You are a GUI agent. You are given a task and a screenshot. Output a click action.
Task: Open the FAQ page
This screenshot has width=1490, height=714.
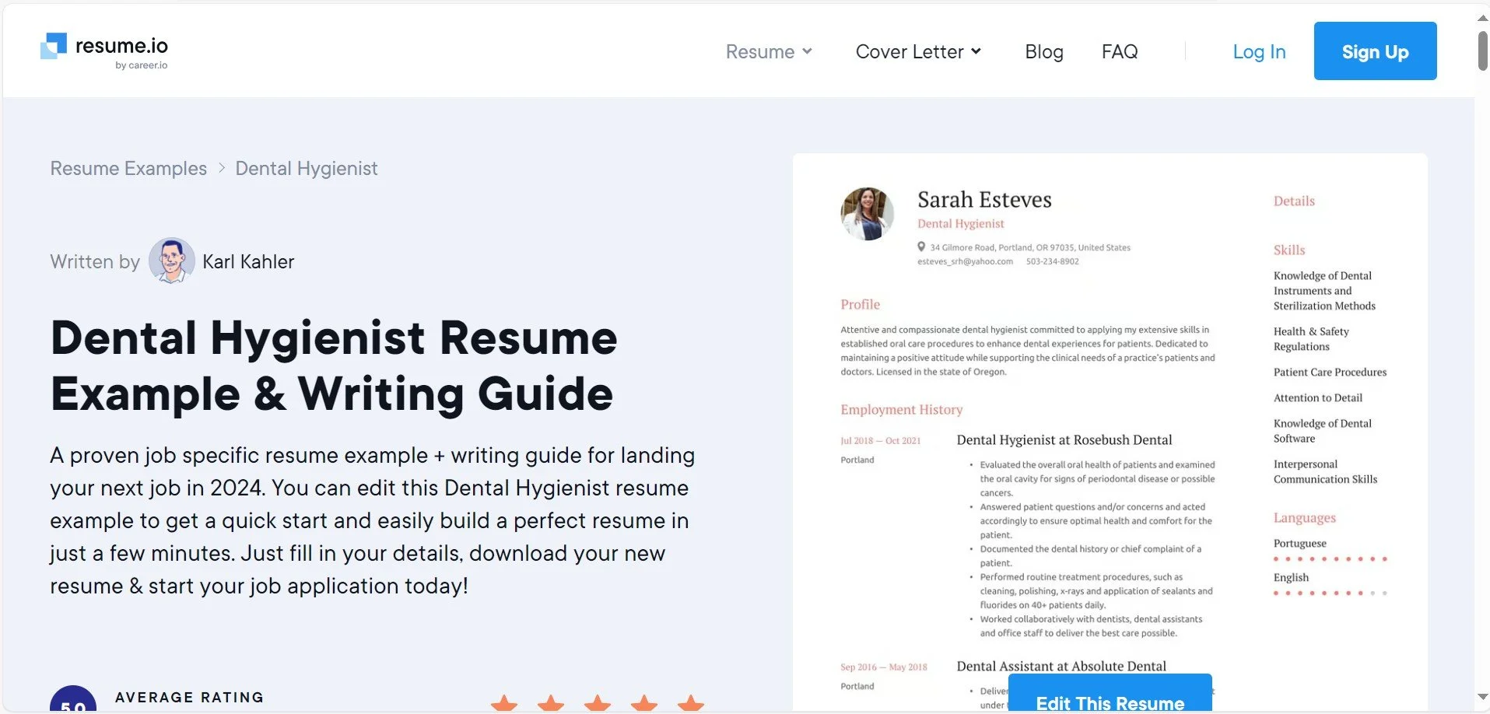point(1119,51)
